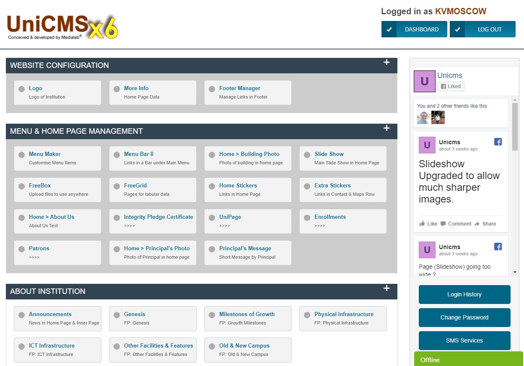This screenshot has height=366, width=524.
Task: Open the Offline chat bar
Action: coord(469,359)
